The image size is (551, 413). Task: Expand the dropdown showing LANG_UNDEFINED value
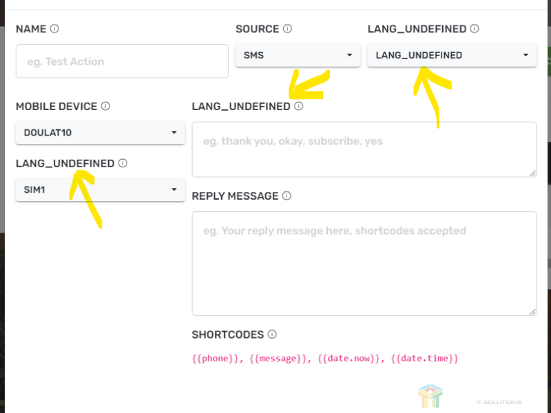tap(451, 55)
